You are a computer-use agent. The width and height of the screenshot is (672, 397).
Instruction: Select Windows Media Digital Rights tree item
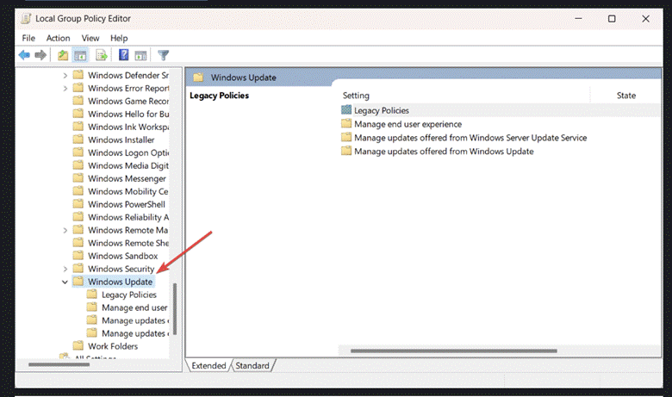pos(128,165)
